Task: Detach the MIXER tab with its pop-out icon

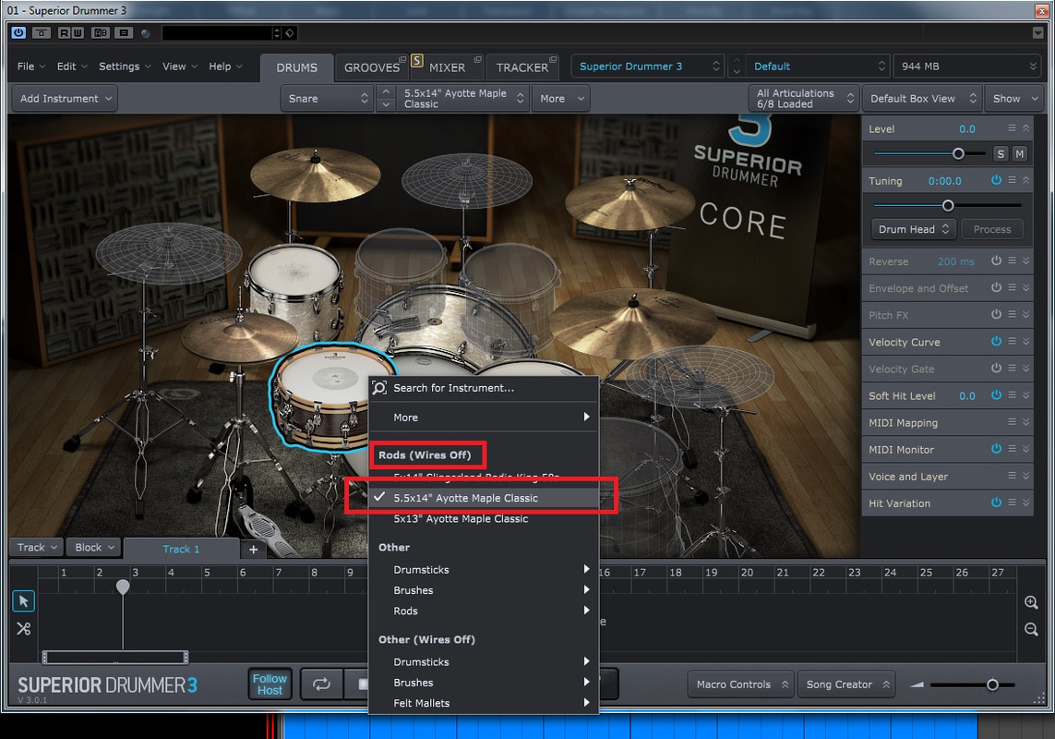Action: click(478, 58)
